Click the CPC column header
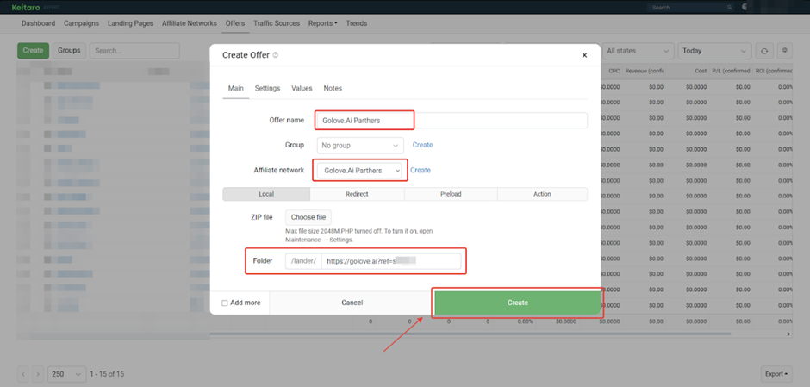This screenshot has height=387, width=810. click(x=614, y=71)
